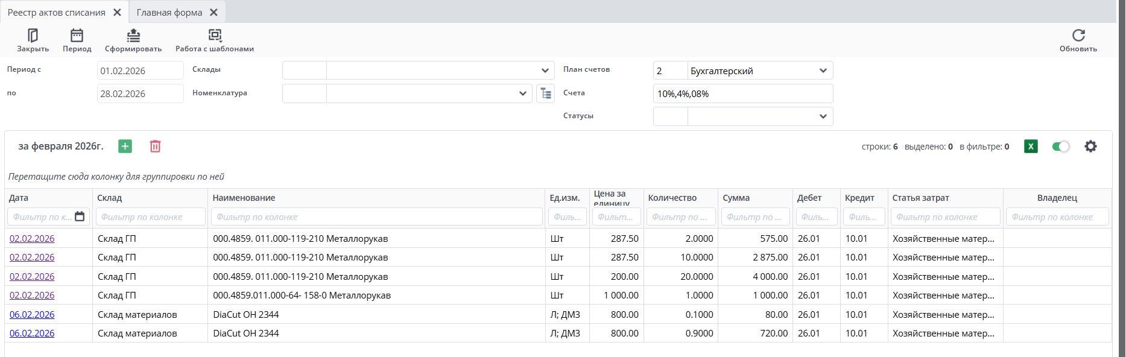Click the Наименование column filter field

pos(376,217)
